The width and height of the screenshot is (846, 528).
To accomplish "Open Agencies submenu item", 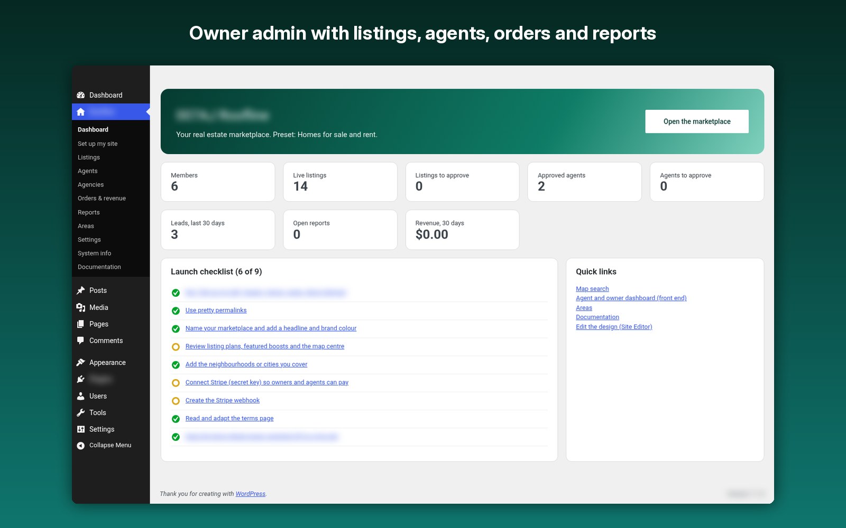I will click(x=91, y=185).
